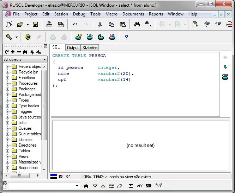Click the object browser vertical scrollbar
This screenshot has width=235, height=193.
(x=44, y=105)
